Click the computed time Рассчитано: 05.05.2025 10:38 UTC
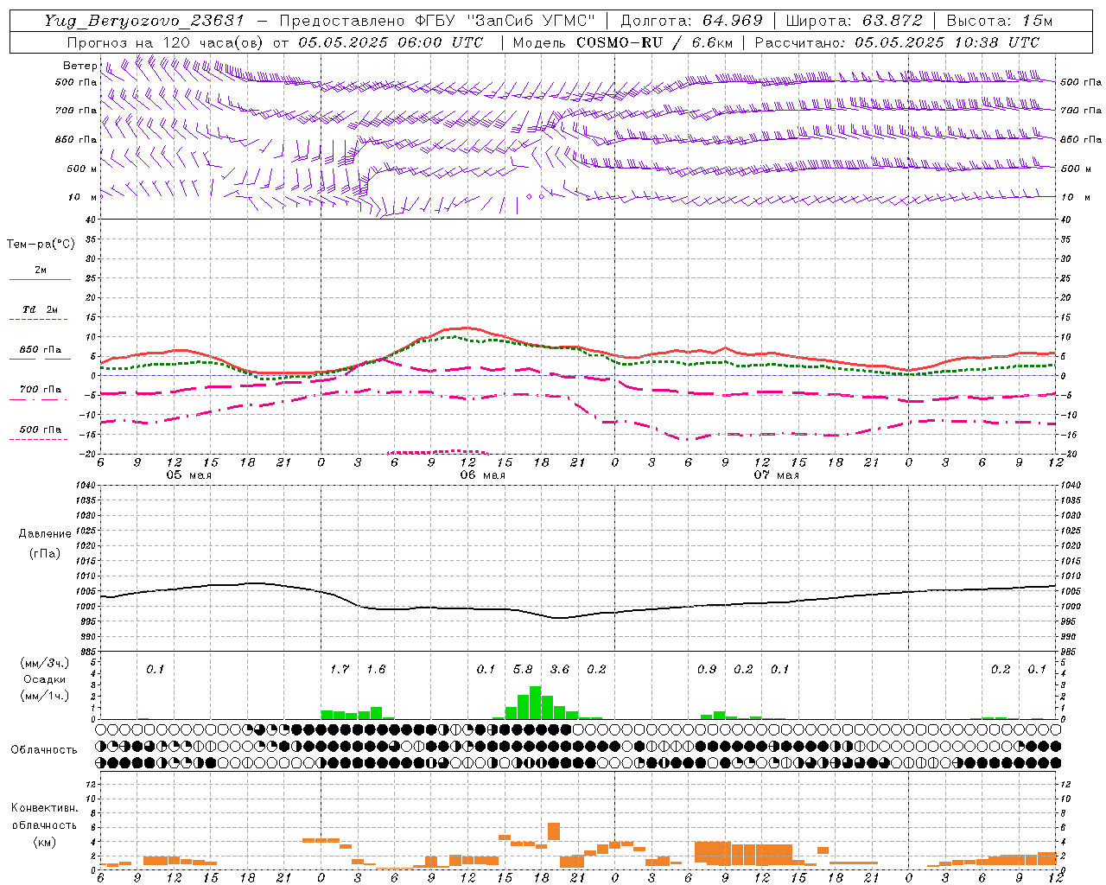This screenshot has width=1106, height=885. (x=897, y=42)
